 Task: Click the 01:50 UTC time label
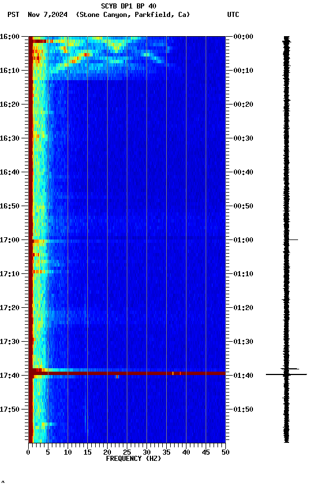[243, 409]
